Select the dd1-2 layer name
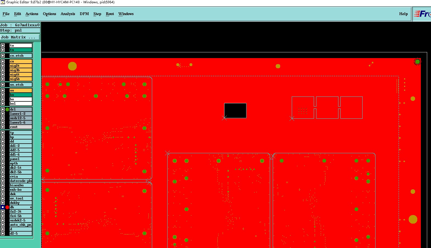Screen dimensions: 431x248 tap(21, 146)
